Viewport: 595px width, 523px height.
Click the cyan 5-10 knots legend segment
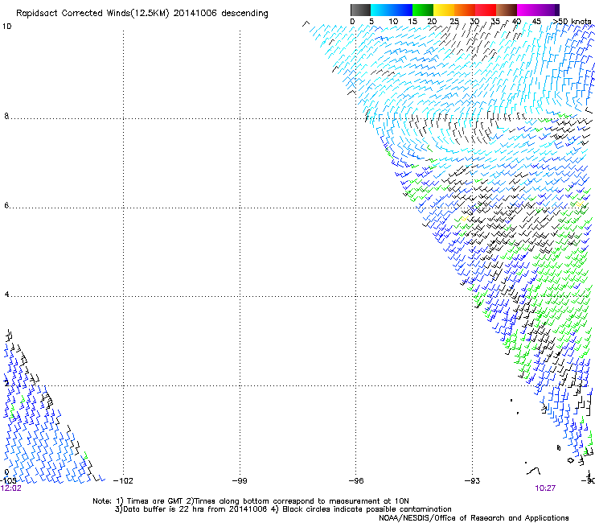click(380, 10)
